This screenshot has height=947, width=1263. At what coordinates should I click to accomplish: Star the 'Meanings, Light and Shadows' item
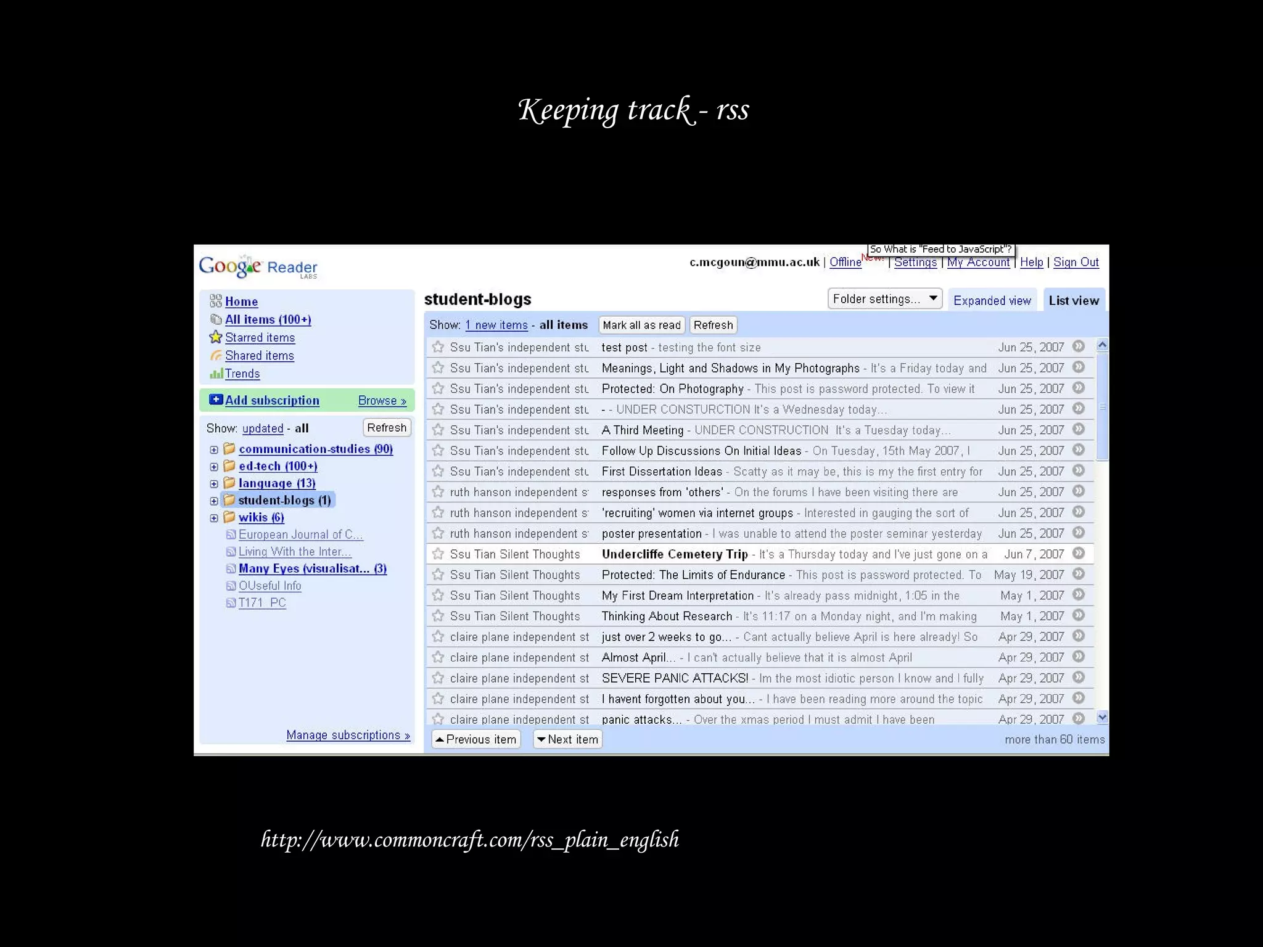(x=438, y=367)
